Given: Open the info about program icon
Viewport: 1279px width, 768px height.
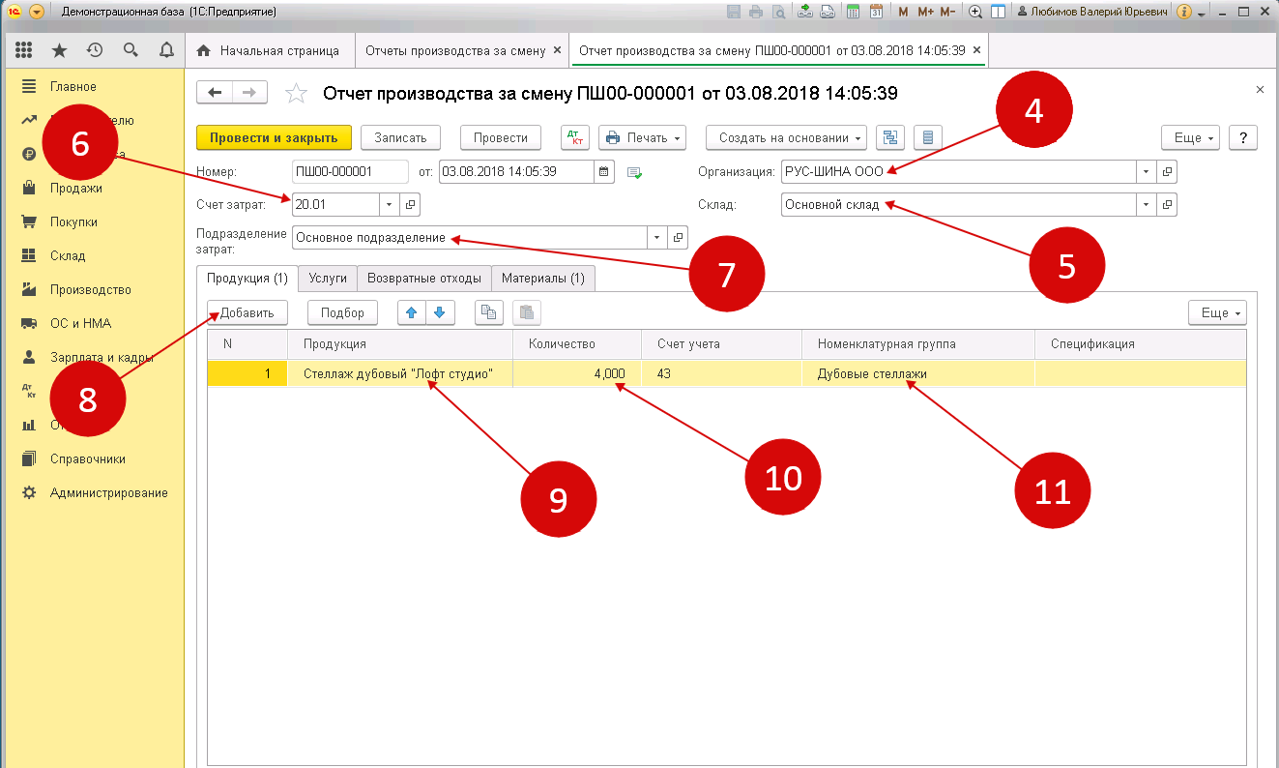Looking at the screenshot, I should tap(1183, 12).
